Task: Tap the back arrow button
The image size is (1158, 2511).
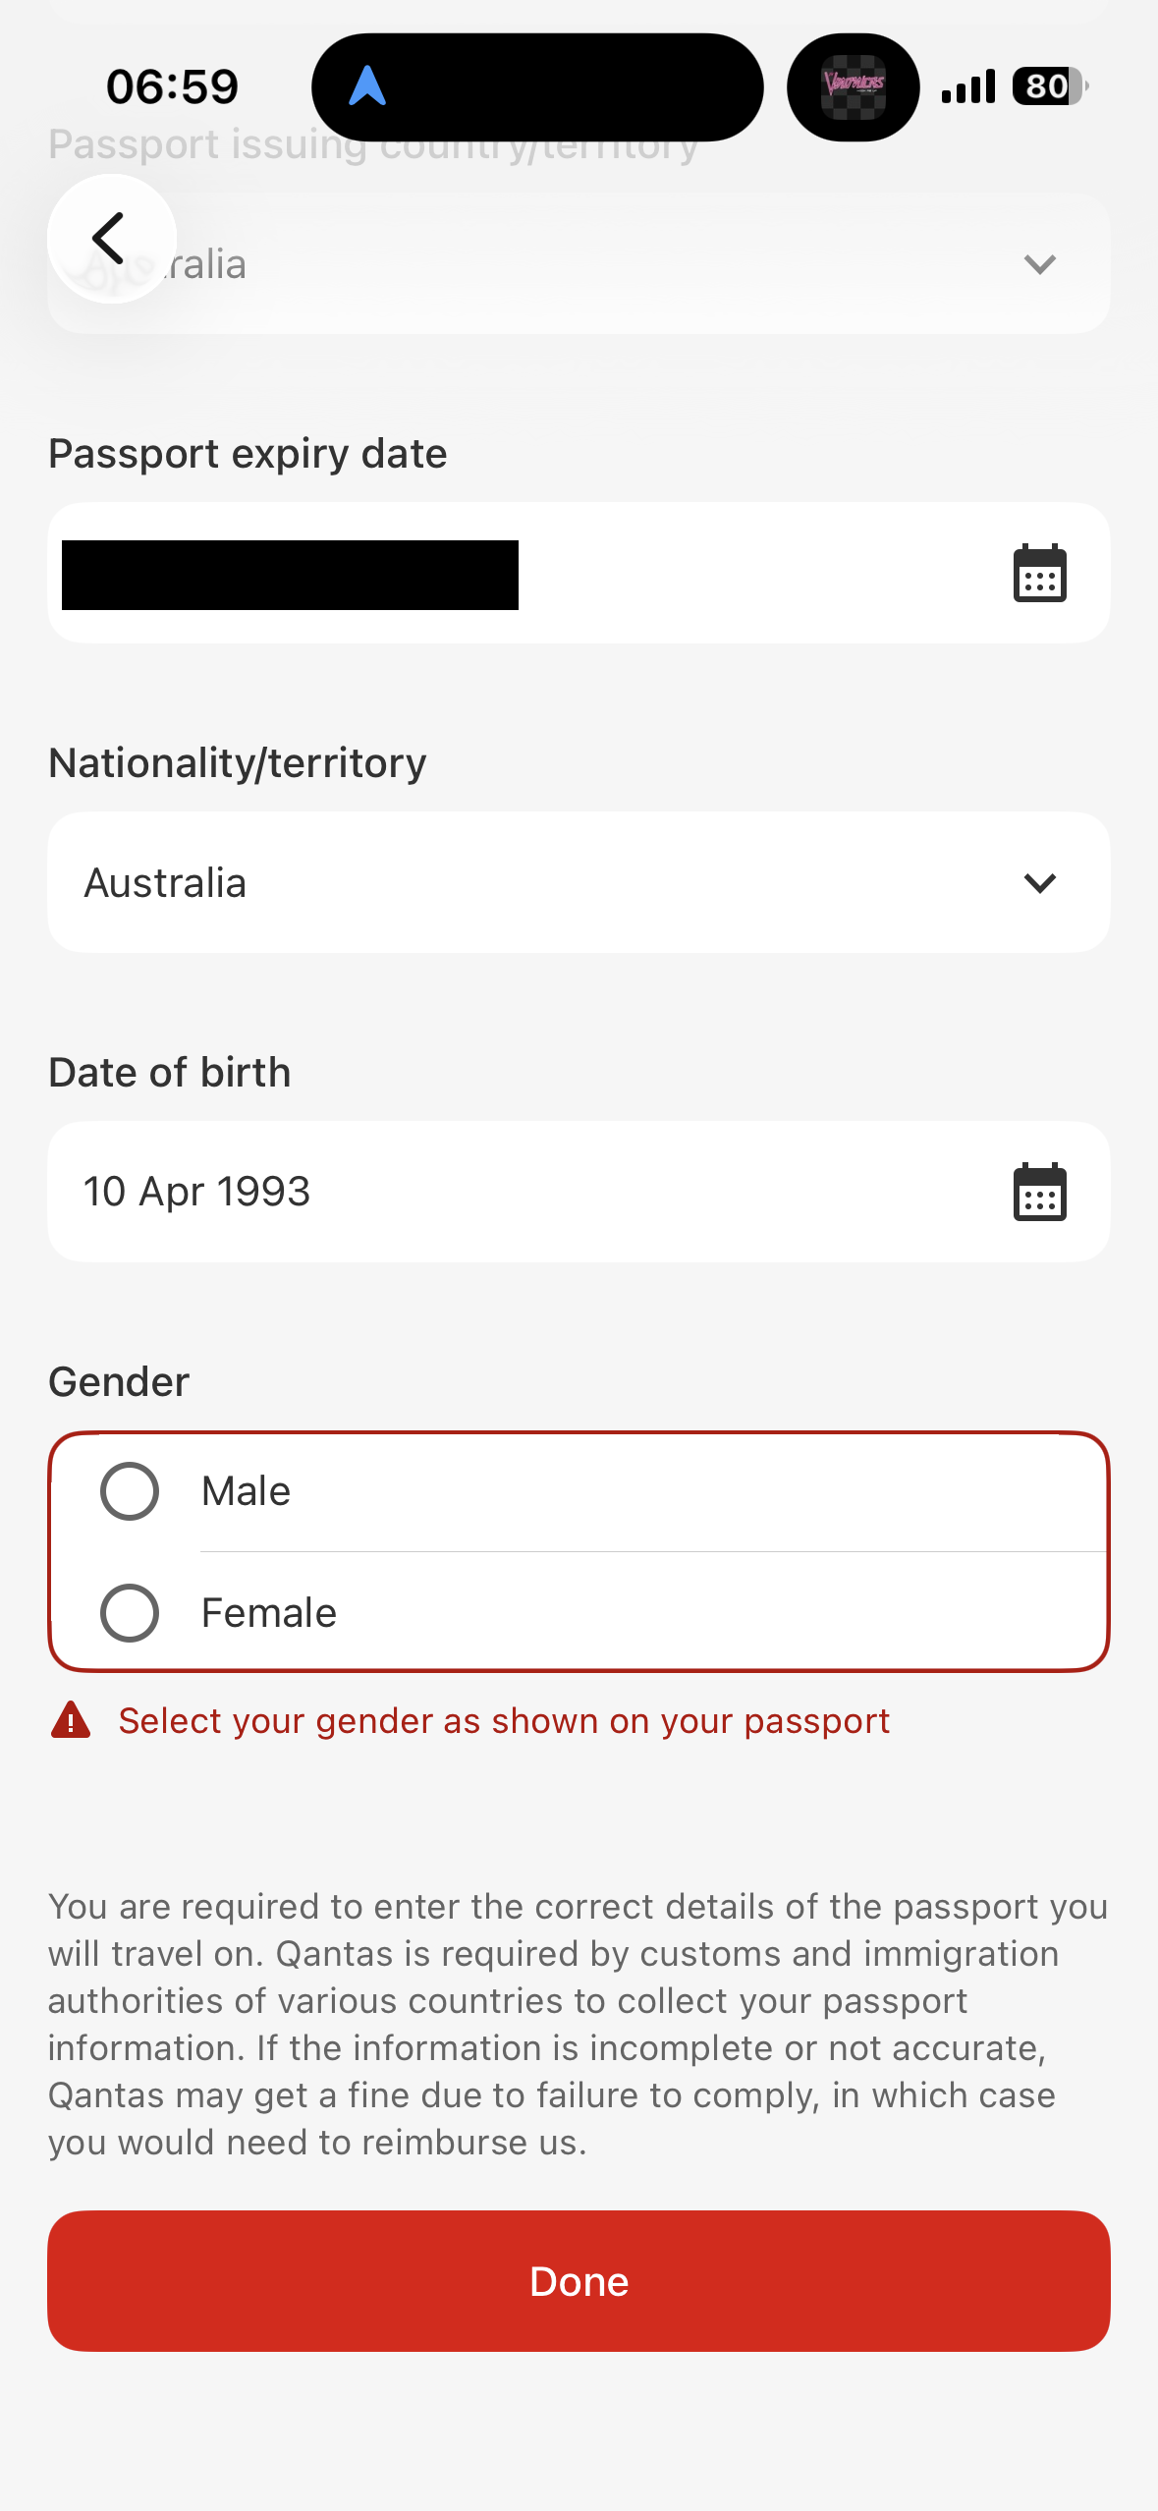Action: [x=111, y=239]
